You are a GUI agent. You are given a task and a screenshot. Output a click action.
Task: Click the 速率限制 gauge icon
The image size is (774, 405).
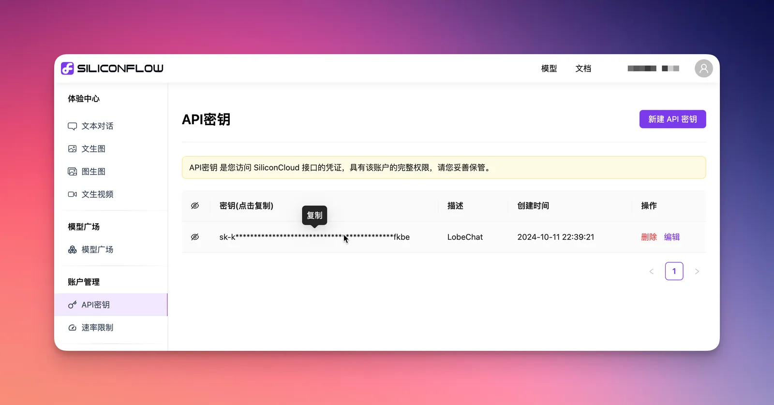click(x=72, y=328)
